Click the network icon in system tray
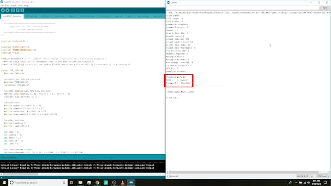Viewport: 331px width, 186px height. [x=305, y=182]
